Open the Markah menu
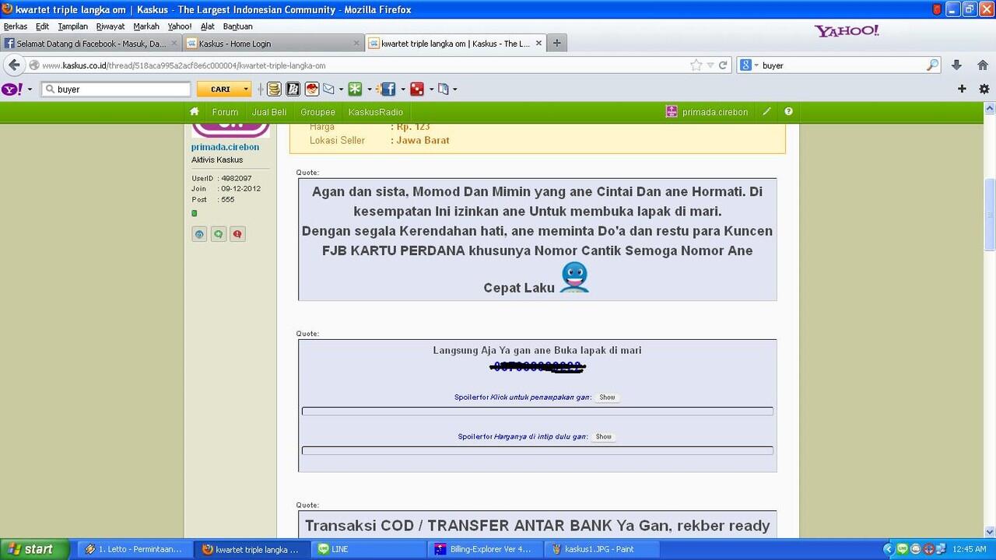Screen dimensions: 996x560 pyautogui.click(x=146, y=26)
